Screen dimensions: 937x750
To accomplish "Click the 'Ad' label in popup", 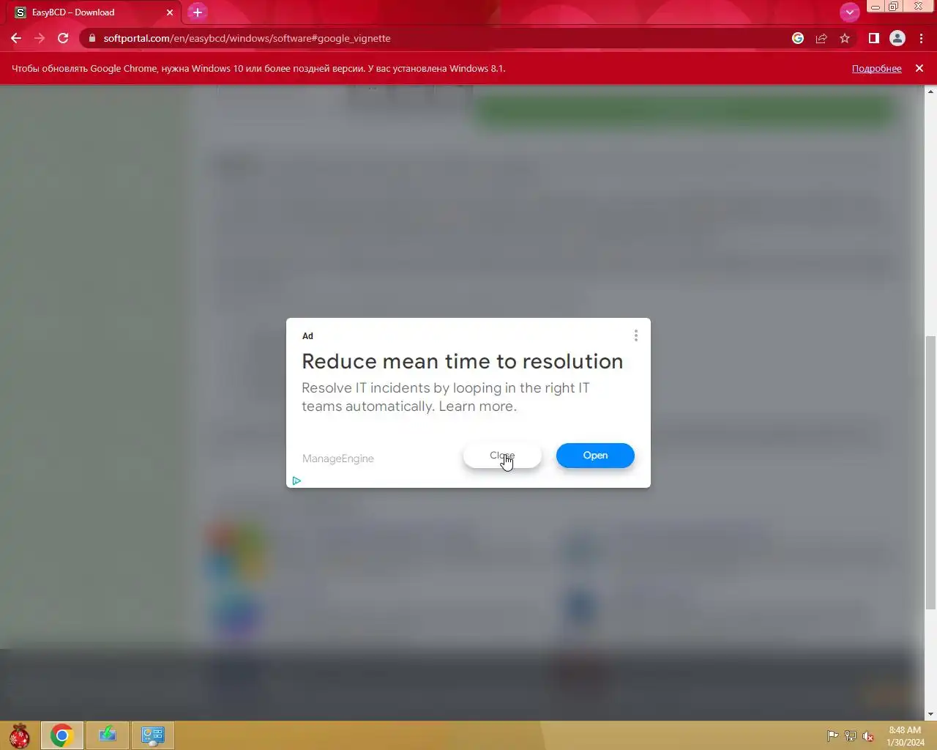I will coord(307,336).
